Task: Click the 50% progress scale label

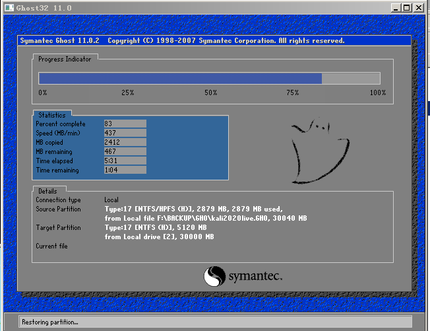Action: click(210, 92)
